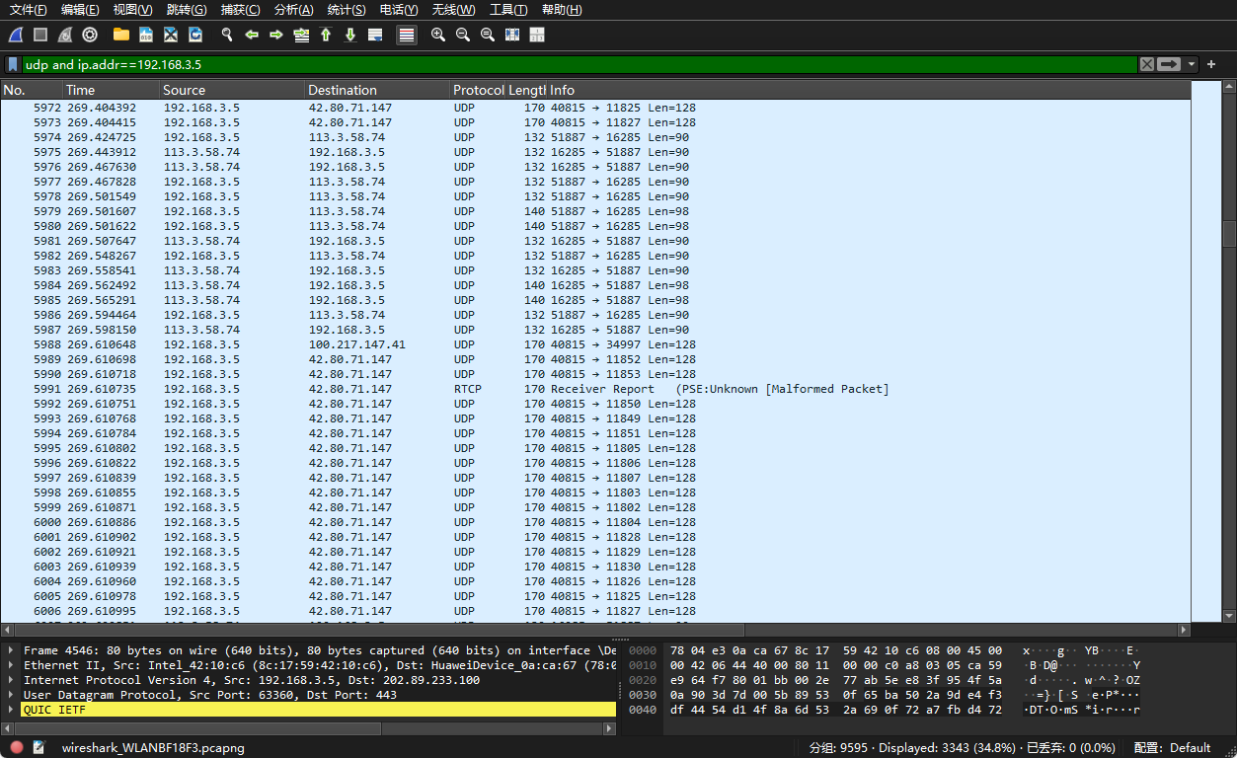Zoom out on packet text
The height and width of the screenshot is (758, 1237).
463,35
